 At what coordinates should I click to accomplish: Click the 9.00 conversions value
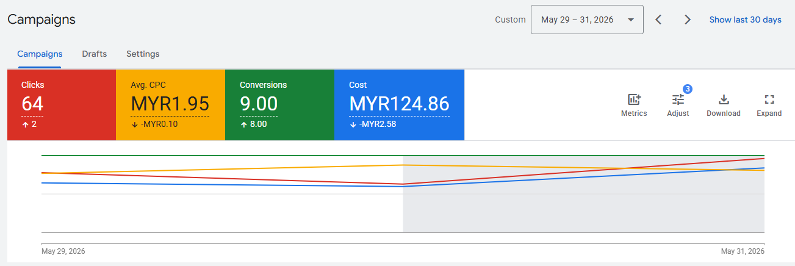(259, 104)
